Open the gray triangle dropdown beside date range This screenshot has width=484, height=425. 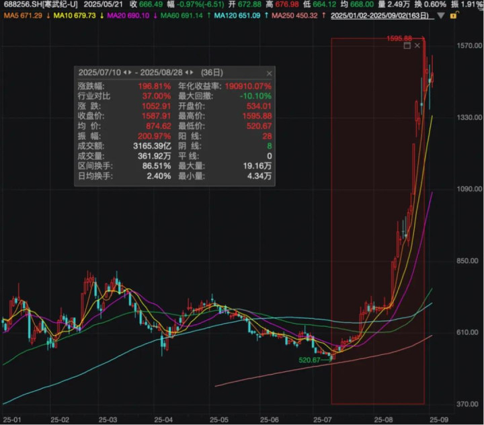coord(441,15)
